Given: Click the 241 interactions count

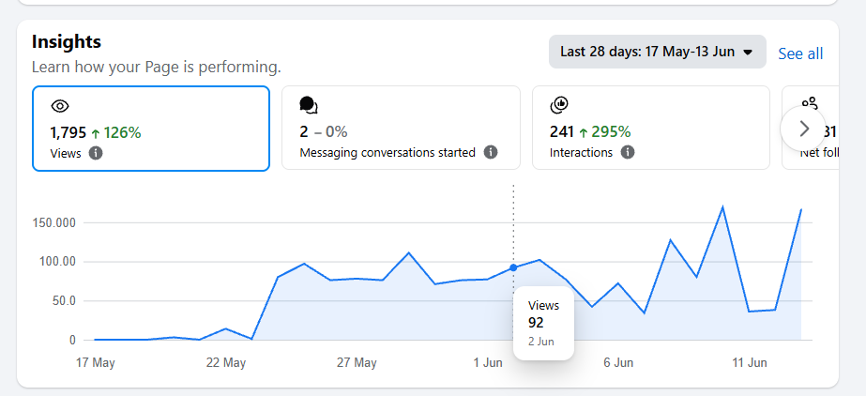Looking at the screenshot, I should [x=562, y=131].
